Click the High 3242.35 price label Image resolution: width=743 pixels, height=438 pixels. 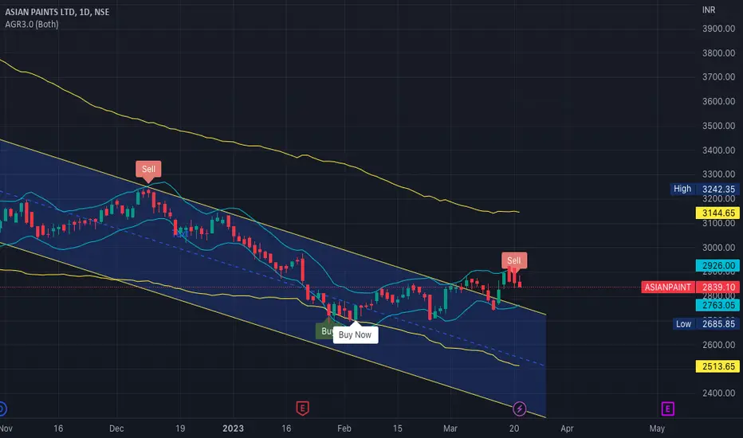click(x=705, y=189)
